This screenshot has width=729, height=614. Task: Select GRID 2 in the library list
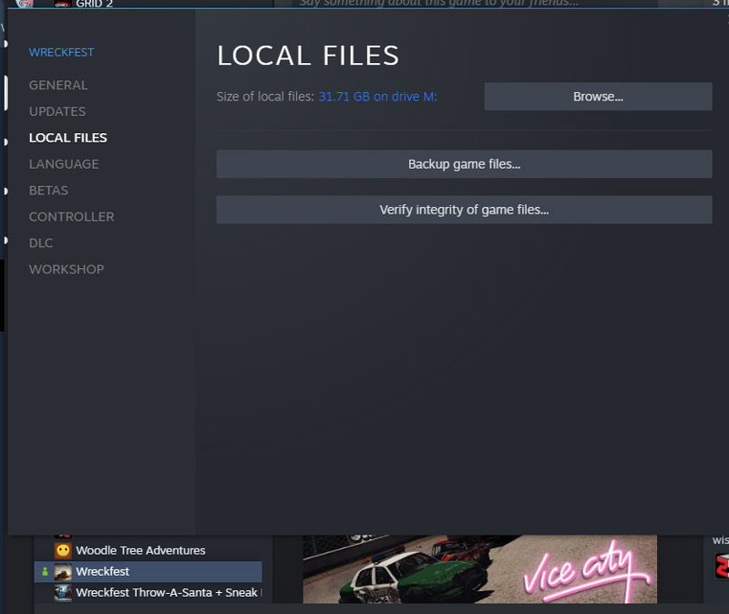(95, 4)
